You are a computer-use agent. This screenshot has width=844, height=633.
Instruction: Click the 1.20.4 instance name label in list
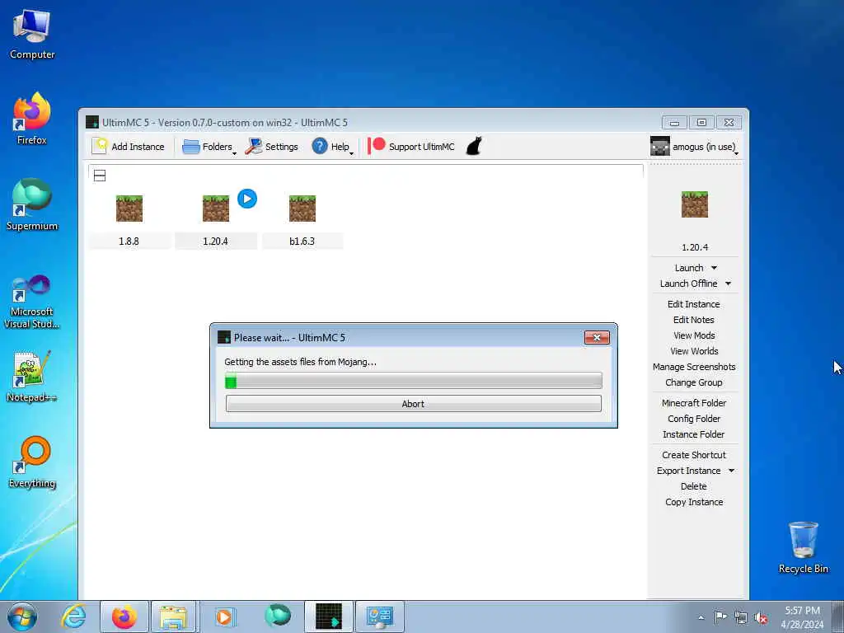215,241
